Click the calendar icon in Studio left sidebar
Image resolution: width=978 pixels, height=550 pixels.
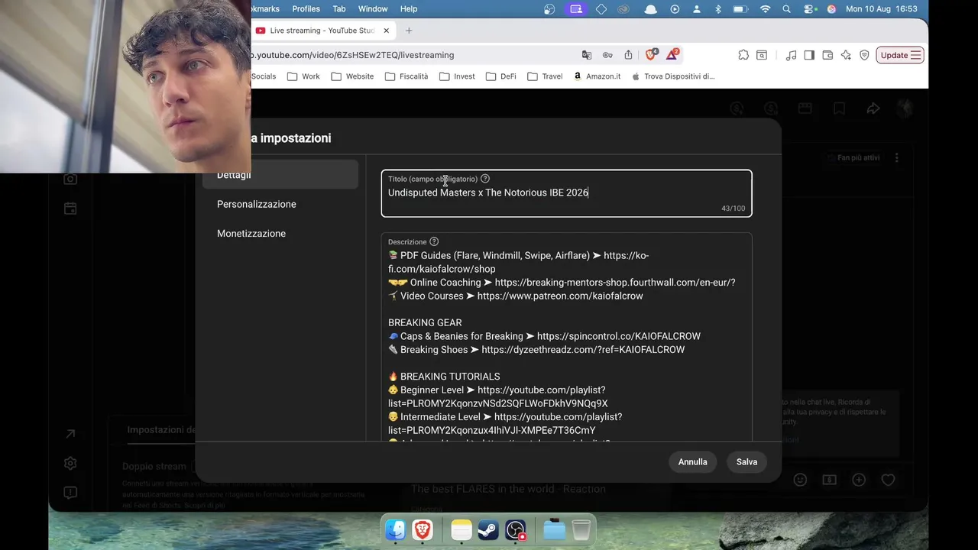click(70, 209)
